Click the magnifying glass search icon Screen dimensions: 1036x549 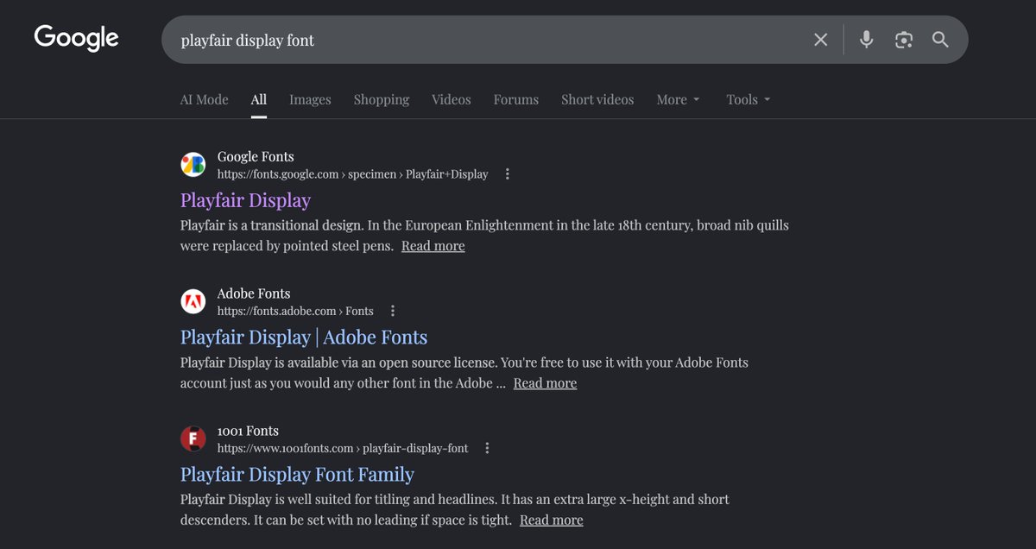(941, 40)
